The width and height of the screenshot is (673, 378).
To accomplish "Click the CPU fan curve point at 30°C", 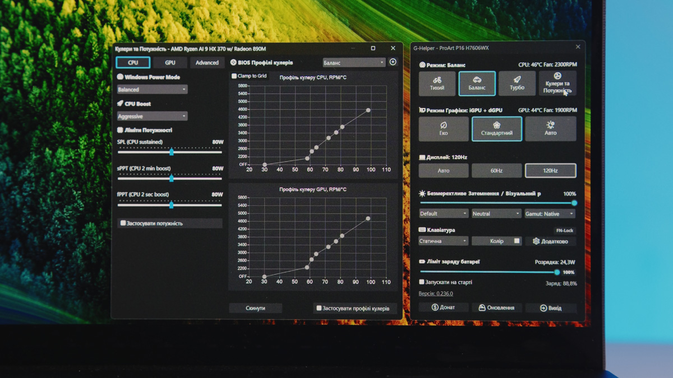I will 265,165.
